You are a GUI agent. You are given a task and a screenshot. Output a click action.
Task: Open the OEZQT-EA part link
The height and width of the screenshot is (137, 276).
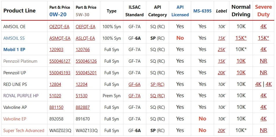click(59, 27)
